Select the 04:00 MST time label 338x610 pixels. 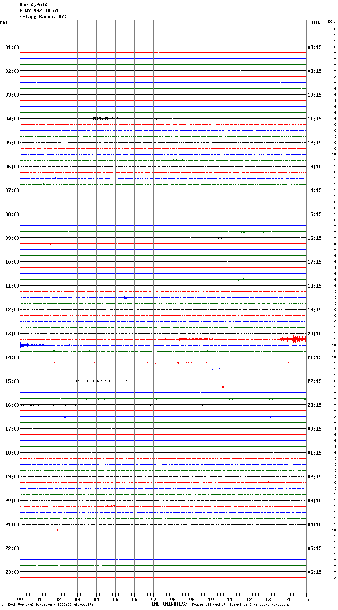pos(12,119)
